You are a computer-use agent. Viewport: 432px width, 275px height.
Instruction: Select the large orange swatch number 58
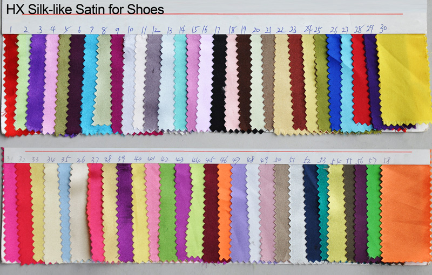406,213
